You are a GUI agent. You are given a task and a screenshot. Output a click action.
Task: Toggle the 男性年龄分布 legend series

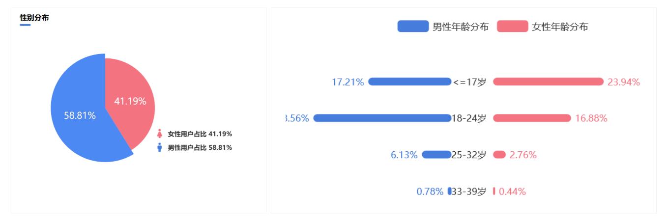[x=443, y=27]
